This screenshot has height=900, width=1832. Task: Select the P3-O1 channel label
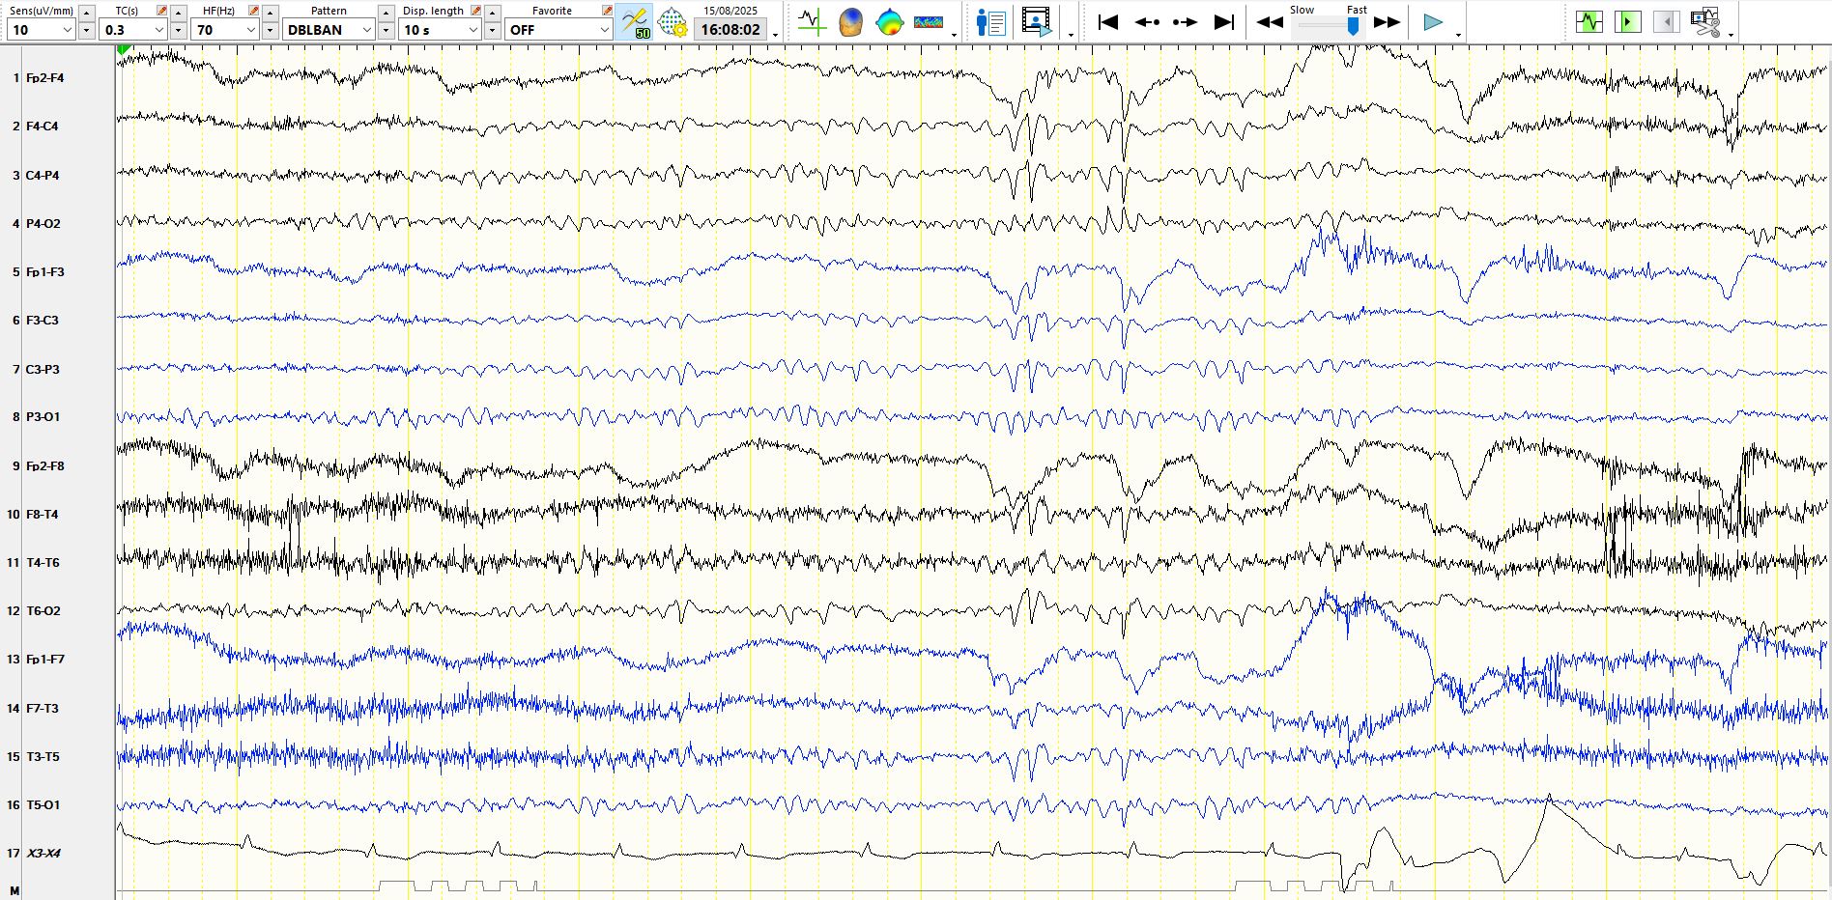click(43, 417)
